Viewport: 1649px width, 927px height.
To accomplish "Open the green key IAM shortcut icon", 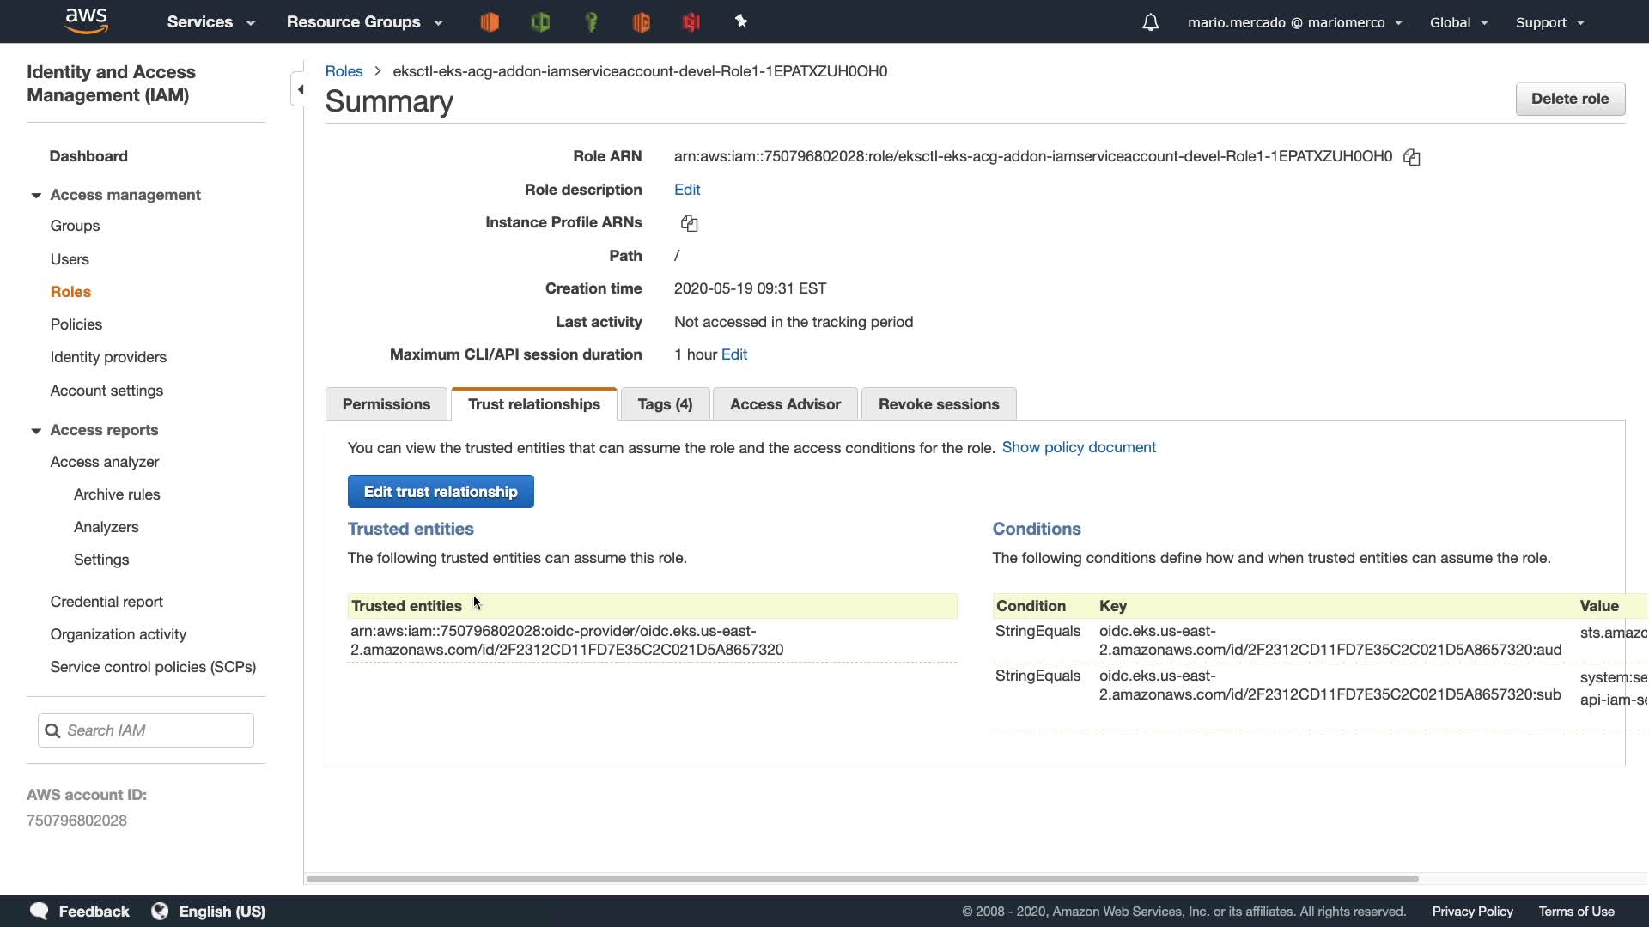I will tap(591, 22).
